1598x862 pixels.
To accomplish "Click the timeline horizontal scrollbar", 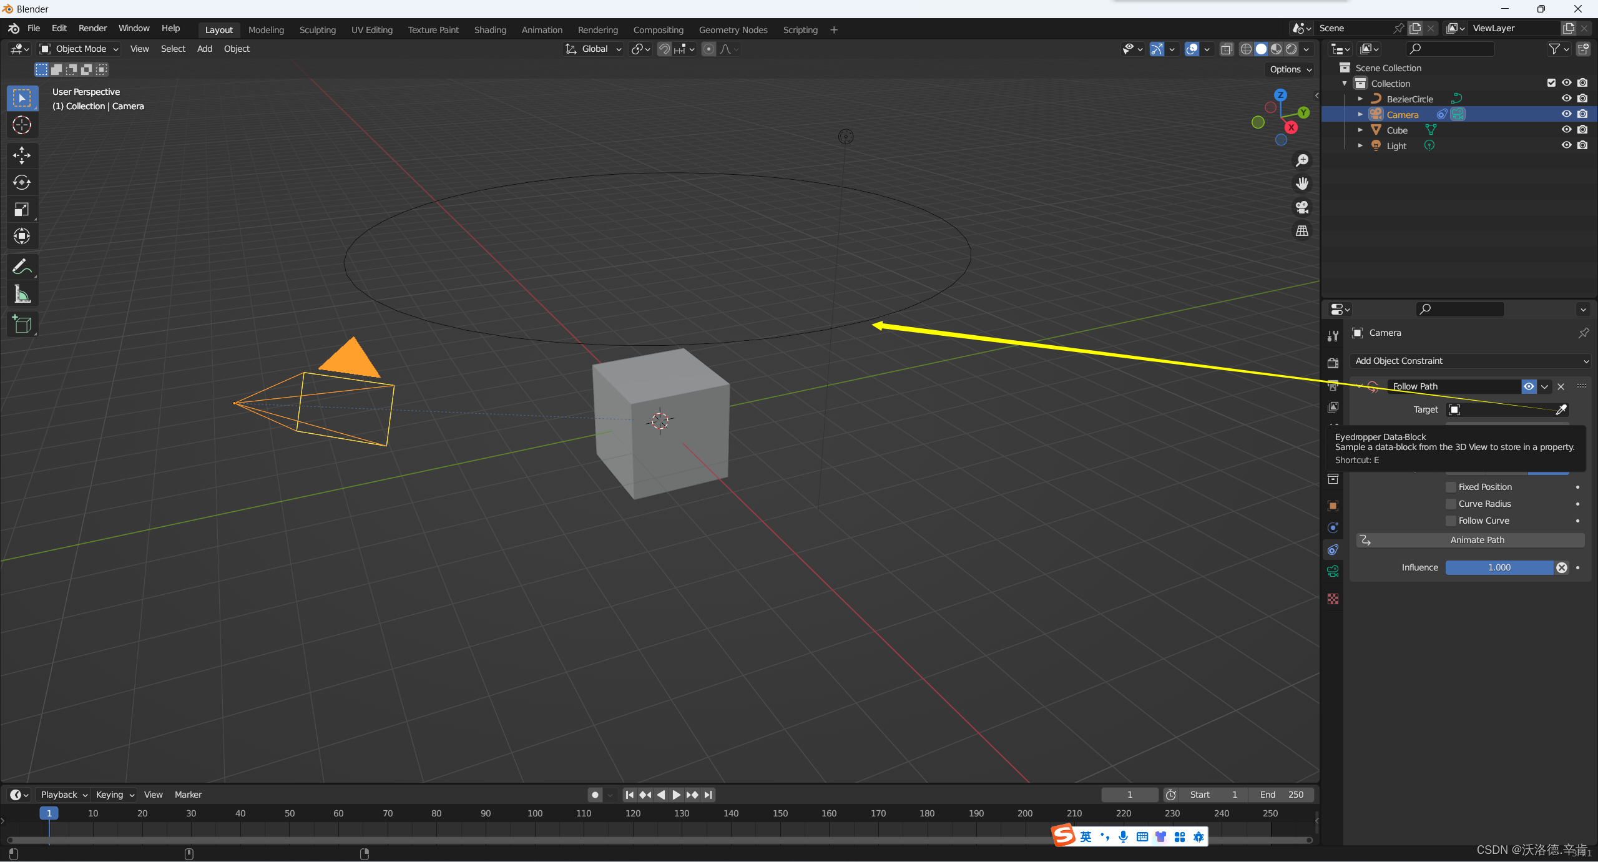I will pyautogui.click(x=659, y=840).
